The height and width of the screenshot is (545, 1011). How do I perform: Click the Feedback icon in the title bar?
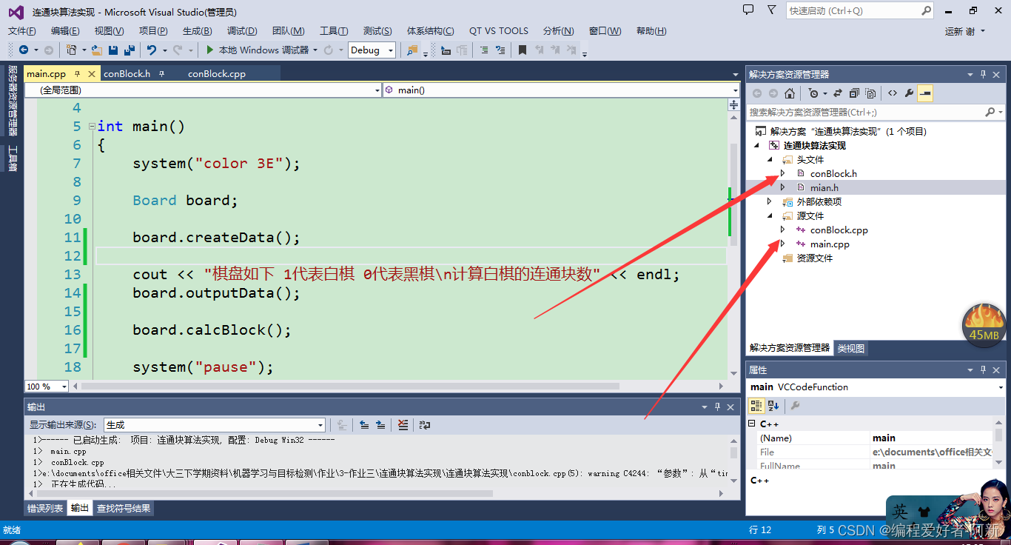(748, 10)
